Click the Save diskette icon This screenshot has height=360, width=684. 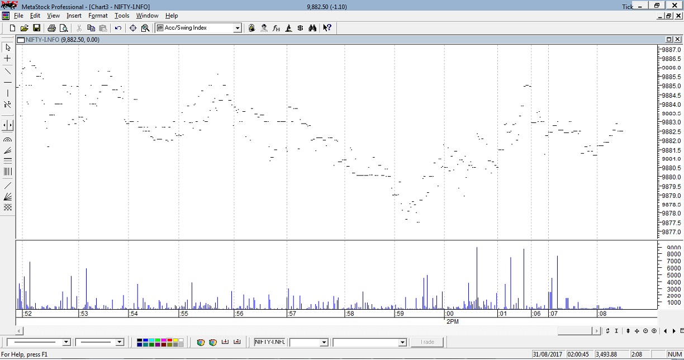36,28
